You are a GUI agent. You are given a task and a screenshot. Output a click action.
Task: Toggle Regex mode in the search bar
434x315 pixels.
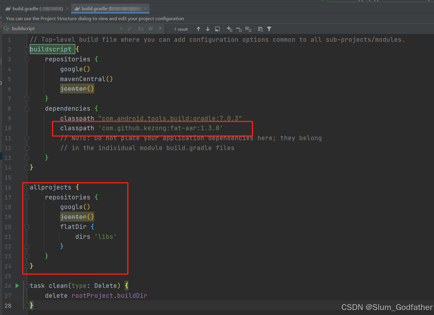pyautogui.click(x=160, y=29)
